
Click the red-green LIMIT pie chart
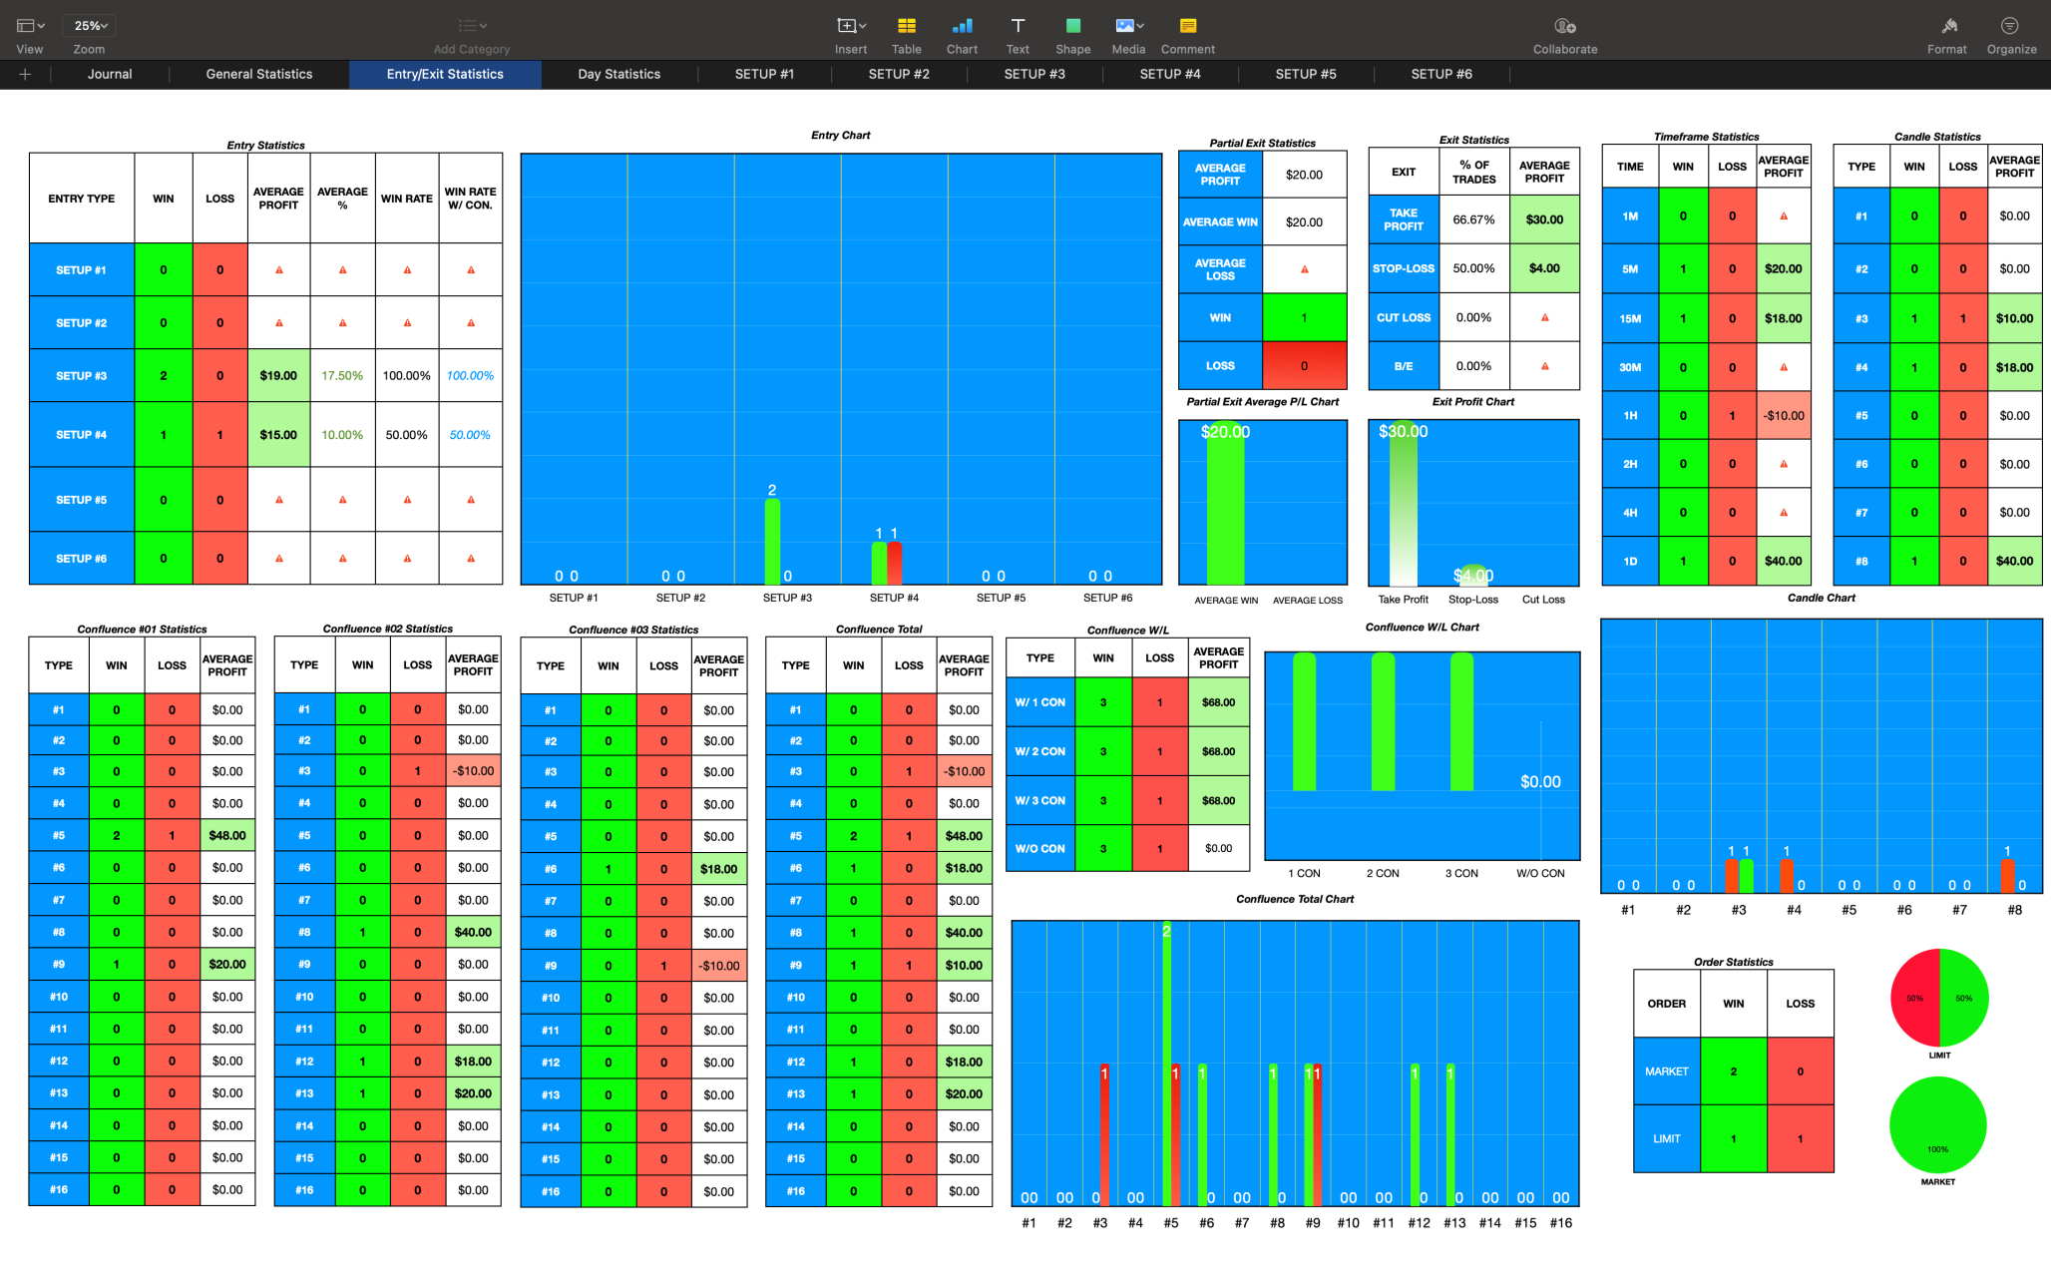pos(1938,998)
